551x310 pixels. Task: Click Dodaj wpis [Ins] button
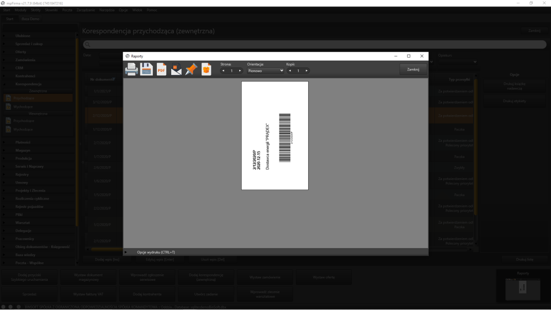tap(107, 259)
